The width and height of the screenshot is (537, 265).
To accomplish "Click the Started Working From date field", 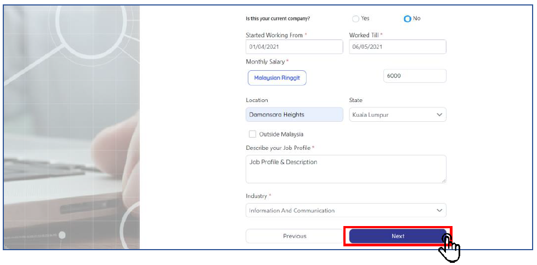I will point(294,47).
